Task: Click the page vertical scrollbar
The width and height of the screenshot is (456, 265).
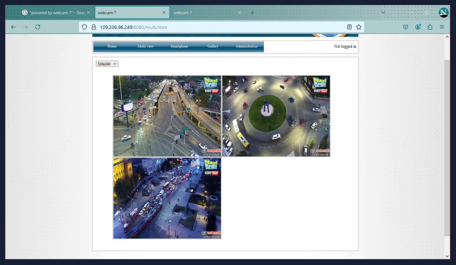Action: tap(446, 147)
